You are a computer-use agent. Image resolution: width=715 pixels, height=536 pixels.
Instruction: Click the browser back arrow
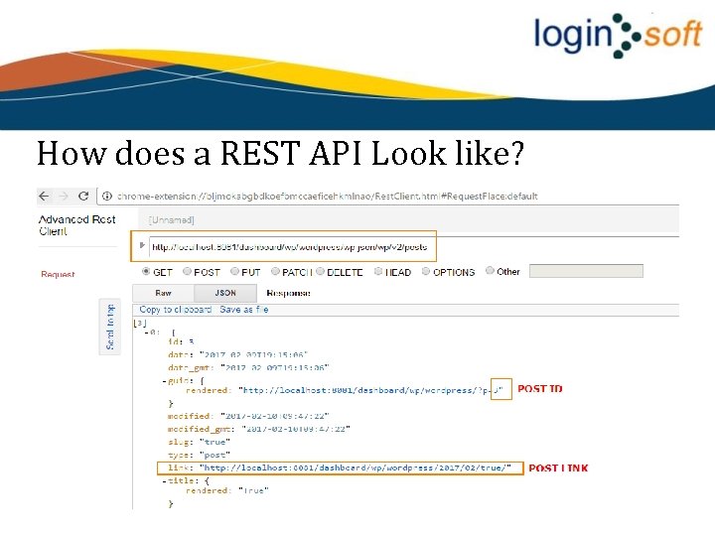[x=44, y=196]
